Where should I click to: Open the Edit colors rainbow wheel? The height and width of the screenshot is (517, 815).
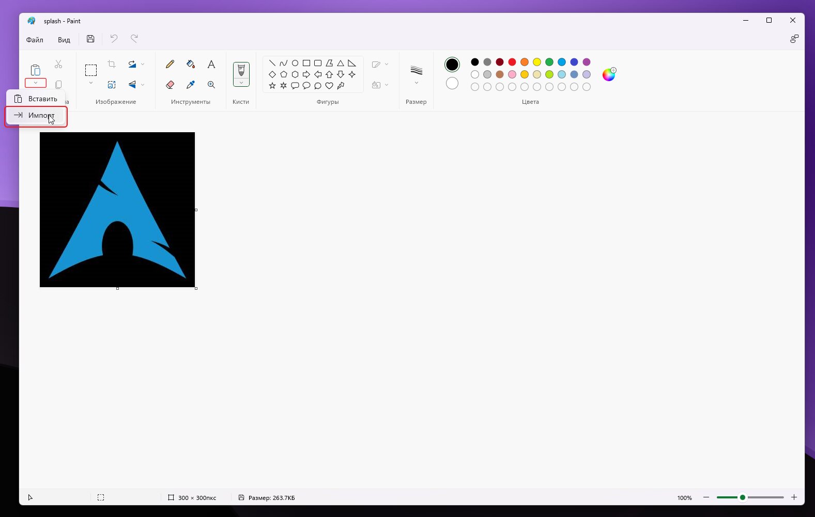tap(609, 74)
